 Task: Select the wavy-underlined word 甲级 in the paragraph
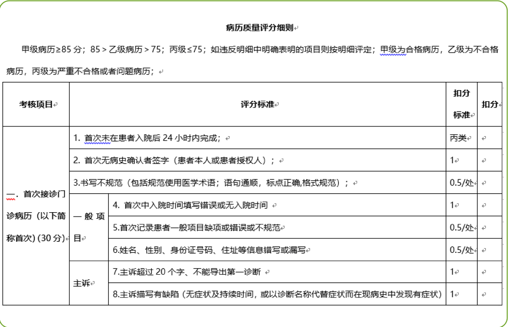389,49
